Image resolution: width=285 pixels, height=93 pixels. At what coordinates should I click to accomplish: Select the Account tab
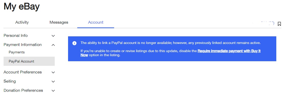(x=96, y=22)
